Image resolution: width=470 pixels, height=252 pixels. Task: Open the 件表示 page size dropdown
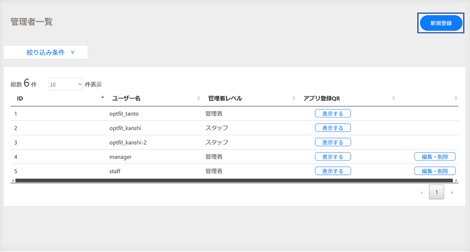(x=66, y=84)
